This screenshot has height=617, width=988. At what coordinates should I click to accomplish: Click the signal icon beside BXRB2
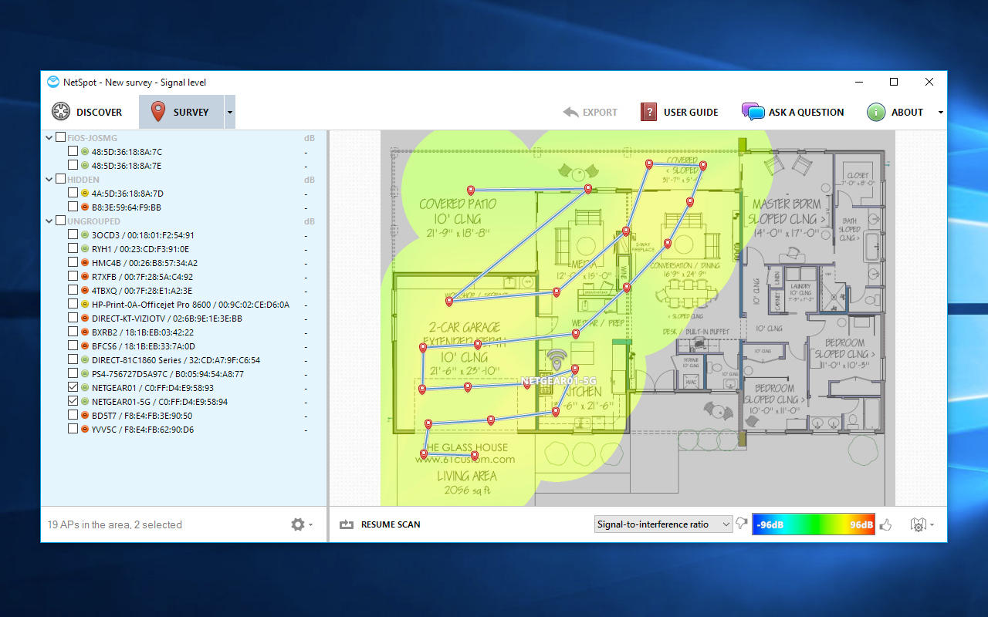pyautogui.click(x=85, y=332)
